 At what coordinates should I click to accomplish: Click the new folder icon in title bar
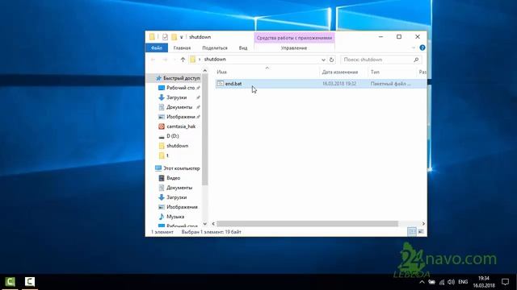tap(174, 37)
